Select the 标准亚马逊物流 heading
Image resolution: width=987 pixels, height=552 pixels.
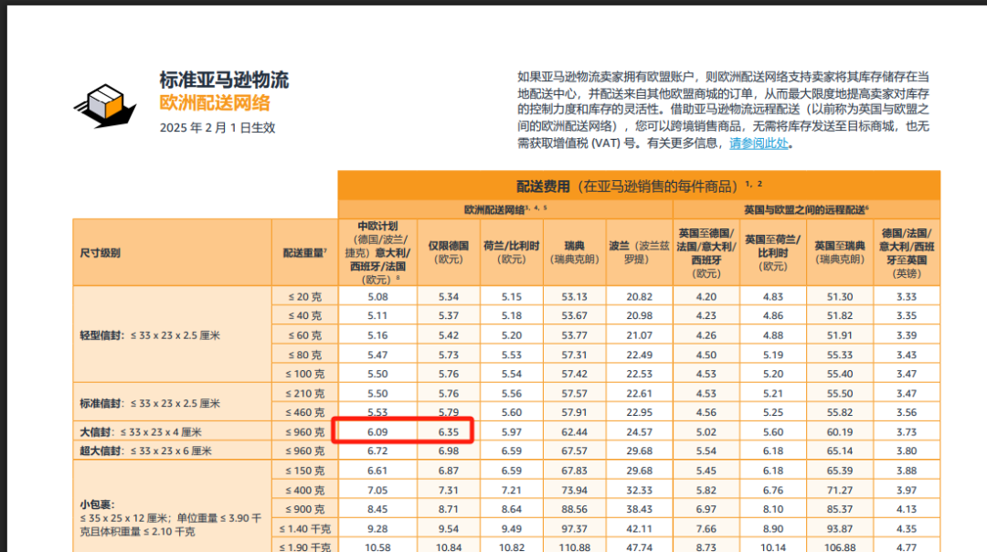224,80
